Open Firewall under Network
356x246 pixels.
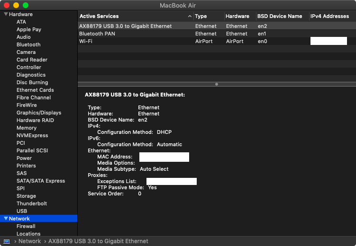click(x=26, y=226)
